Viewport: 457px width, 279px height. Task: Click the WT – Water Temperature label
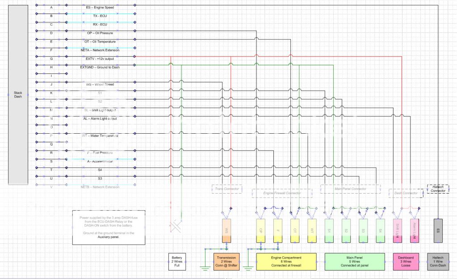(x=100, y=136)
